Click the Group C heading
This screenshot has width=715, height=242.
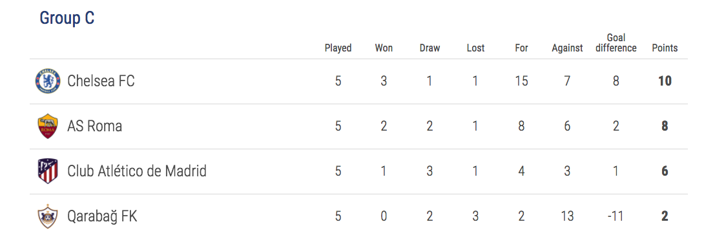point(67,18)
